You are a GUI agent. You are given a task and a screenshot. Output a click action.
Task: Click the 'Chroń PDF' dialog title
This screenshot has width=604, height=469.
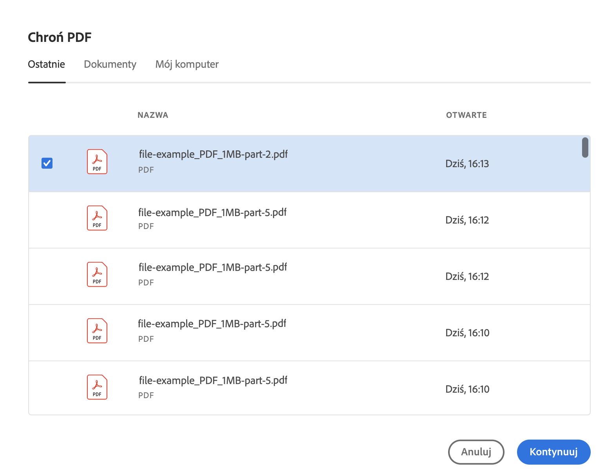pyautogui.click(x=60, y=37)
